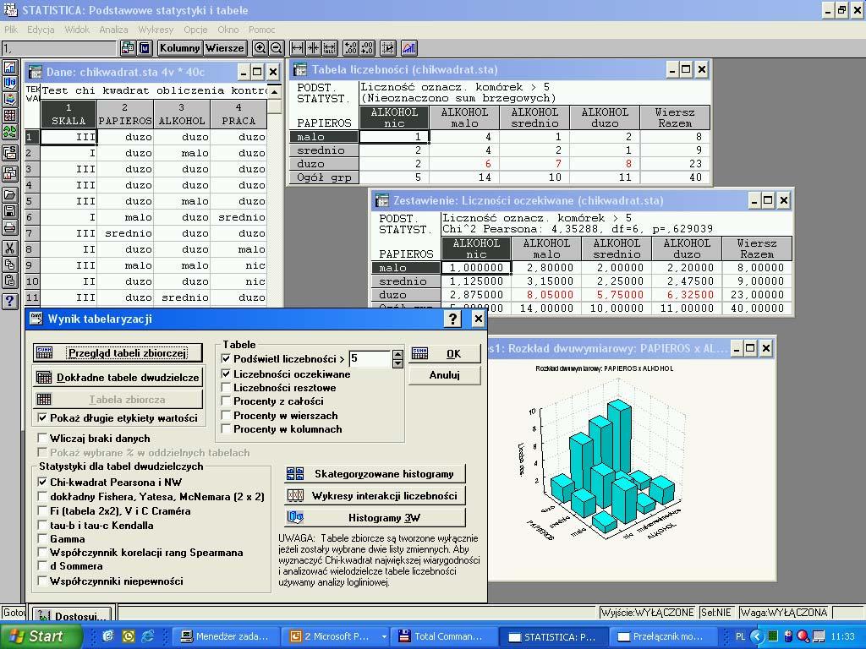866x649 pixels.
Task: Enable d Sommera checkbox
Action: (42, 565)
